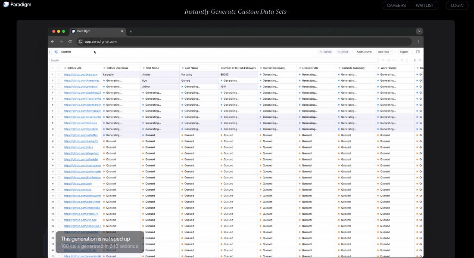Go back with the browser back arrow

coord(53,42)
